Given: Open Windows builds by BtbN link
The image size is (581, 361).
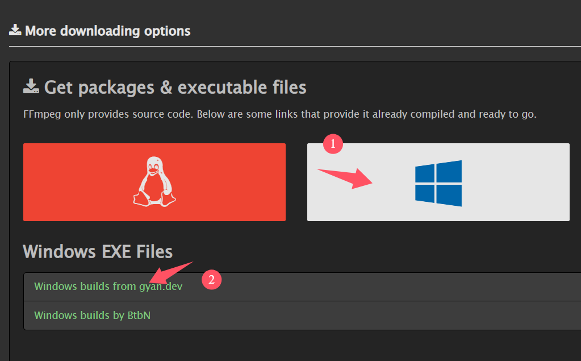Looking at the screenshot, I should tap(92, 316).
